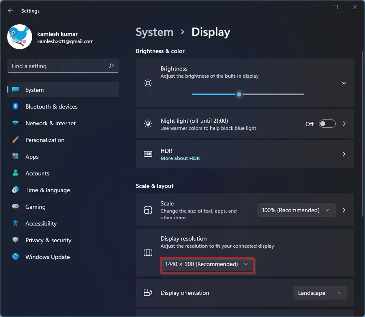Open Night light settings chevron arrow
365x317 pixels.
click(344, 124)
